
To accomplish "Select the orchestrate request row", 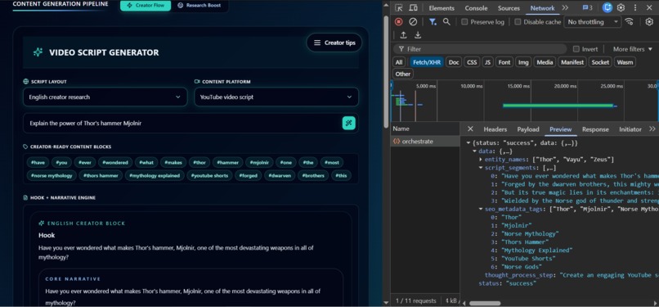I will click(x=425, y=142).
